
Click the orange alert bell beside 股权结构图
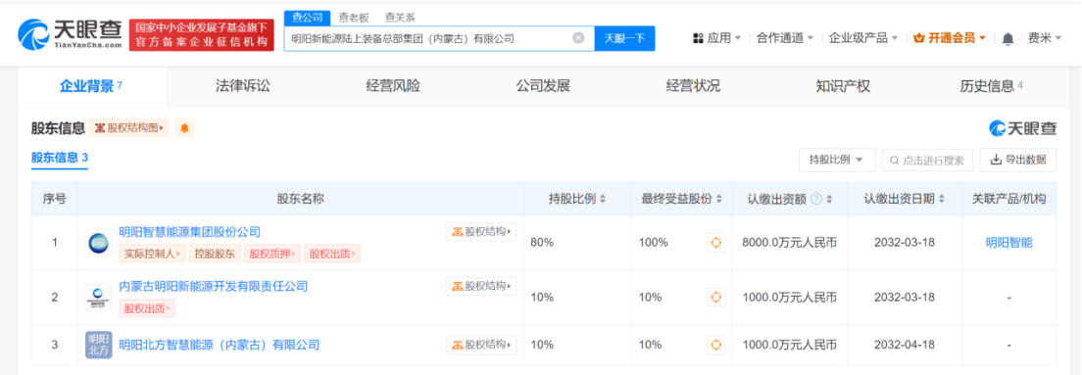(x=184, y=127)
